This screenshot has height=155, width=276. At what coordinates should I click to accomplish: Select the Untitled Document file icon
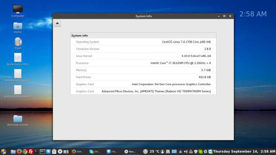(18, 74)
